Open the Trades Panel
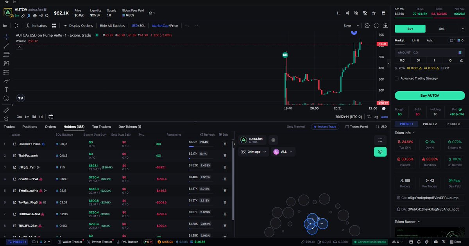 356,127
